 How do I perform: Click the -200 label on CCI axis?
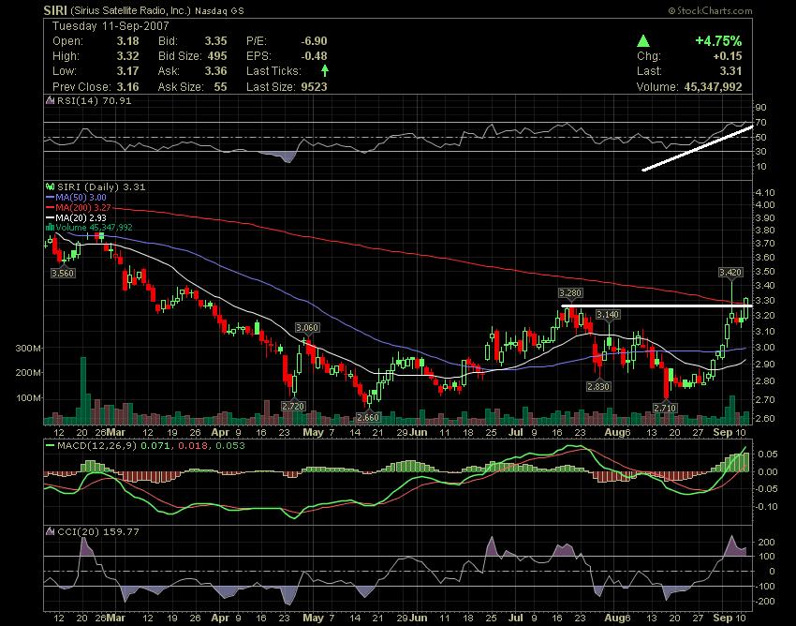point(766,601)
